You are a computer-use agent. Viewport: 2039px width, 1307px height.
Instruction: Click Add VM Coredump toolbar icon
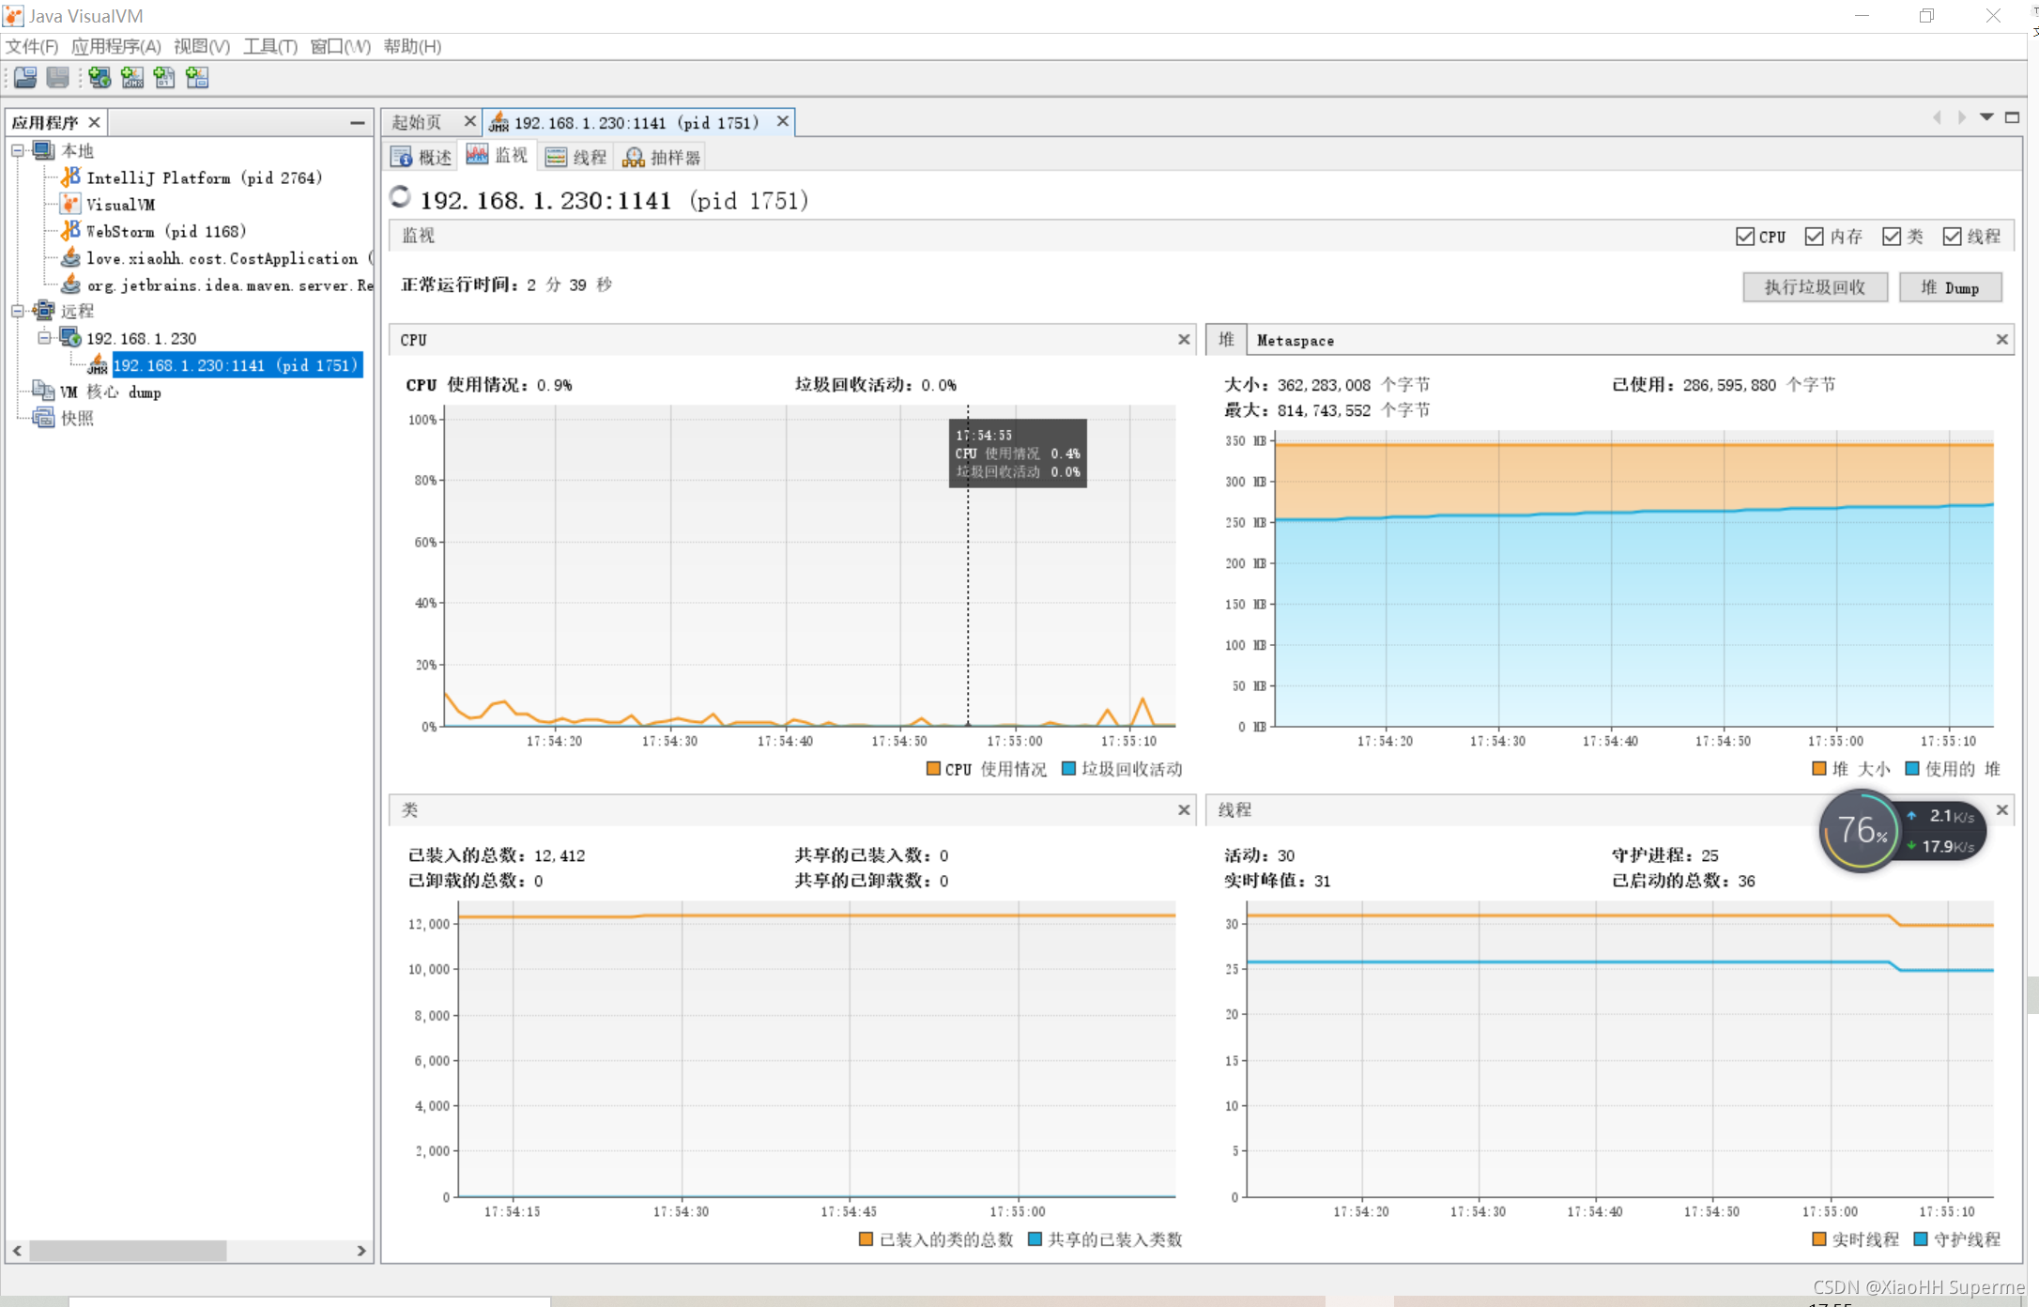tap(164, 78)
